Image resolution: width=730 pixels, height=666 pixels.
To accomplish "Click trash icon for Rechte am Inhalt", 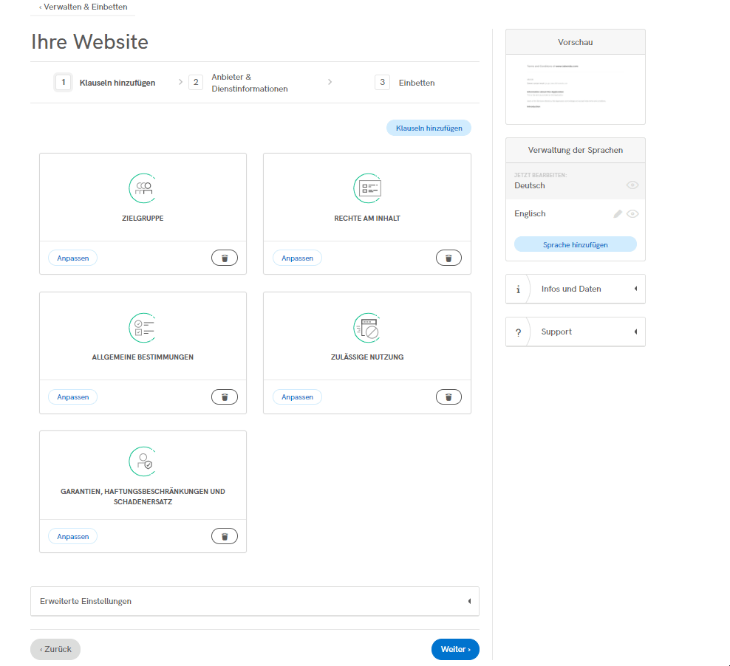I will point(448,258).
